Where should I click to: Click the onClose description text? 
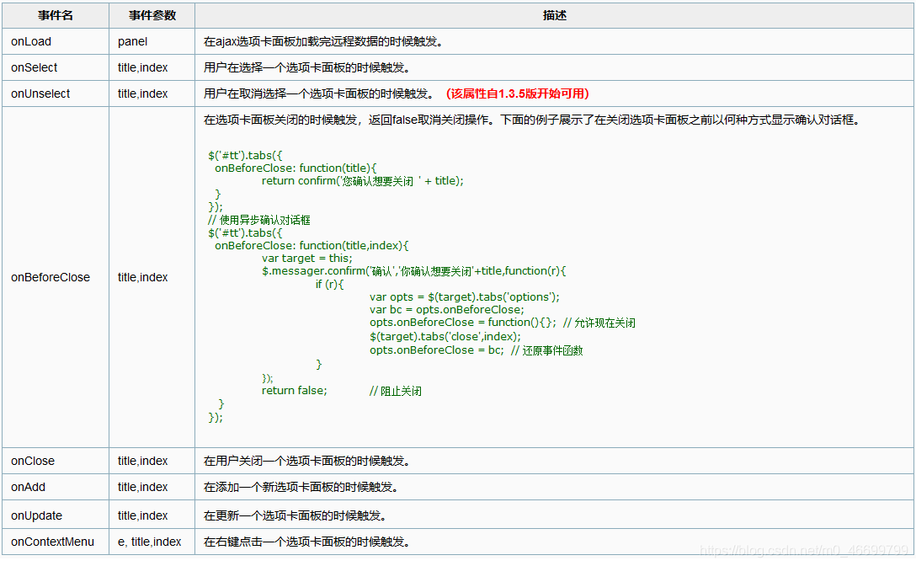pos(307,462)
